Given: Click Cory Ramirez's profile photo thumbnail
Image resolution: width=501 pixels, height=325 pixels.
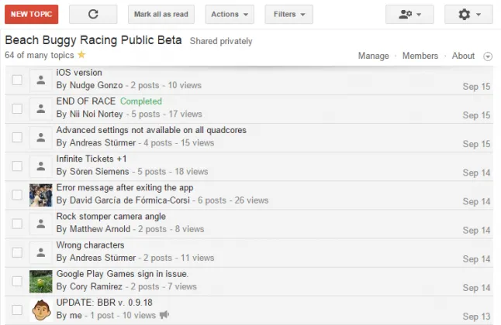Looking at the screenshot, I should 41,282.
